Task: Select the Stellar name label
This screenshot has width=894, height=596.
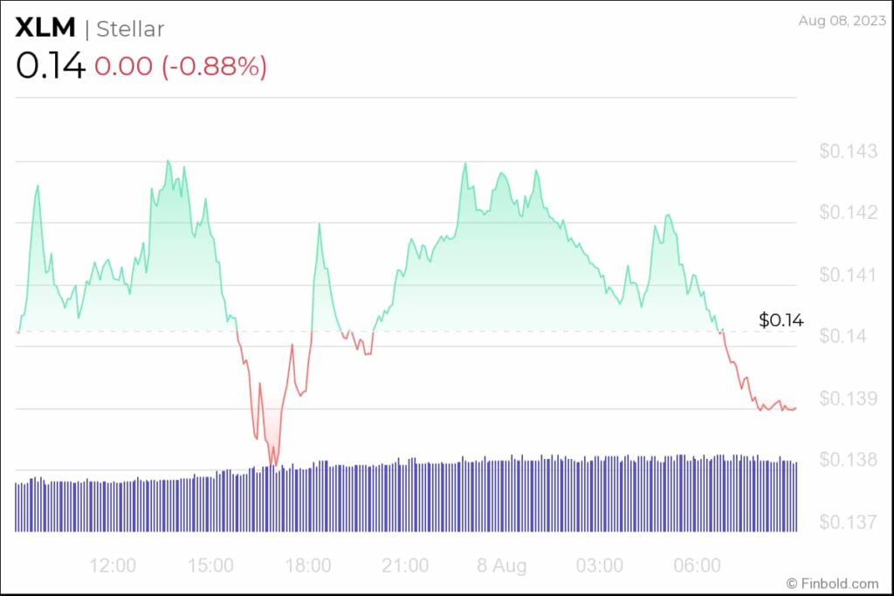Action: pyautogui.click(x=130, y=28)
